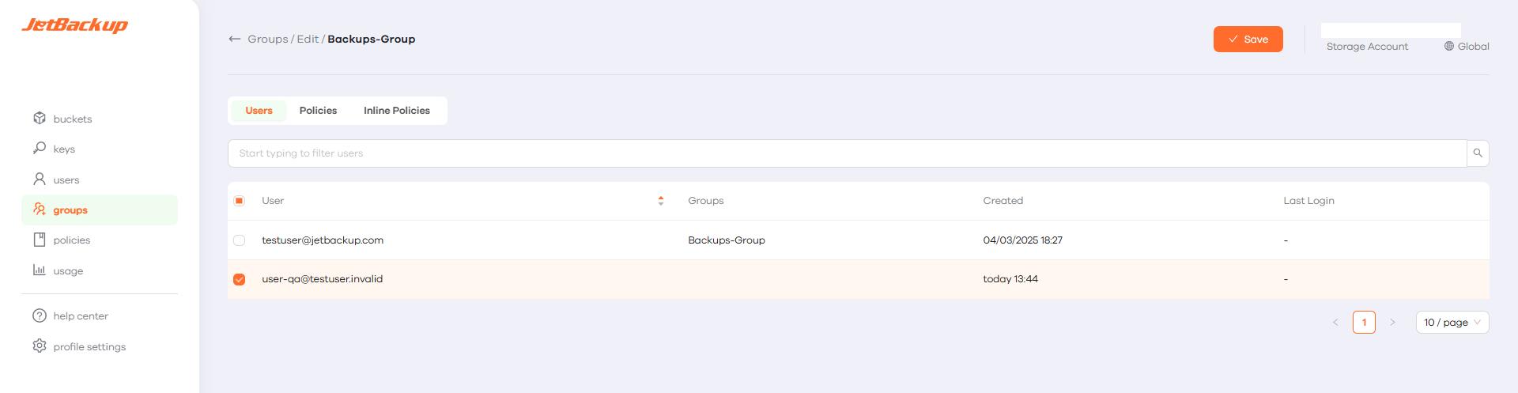The height and width of the screenshot is (393, 1518).
Task: Check the testuser@jetbackup.com row checkbox
Action: (240, 240)
